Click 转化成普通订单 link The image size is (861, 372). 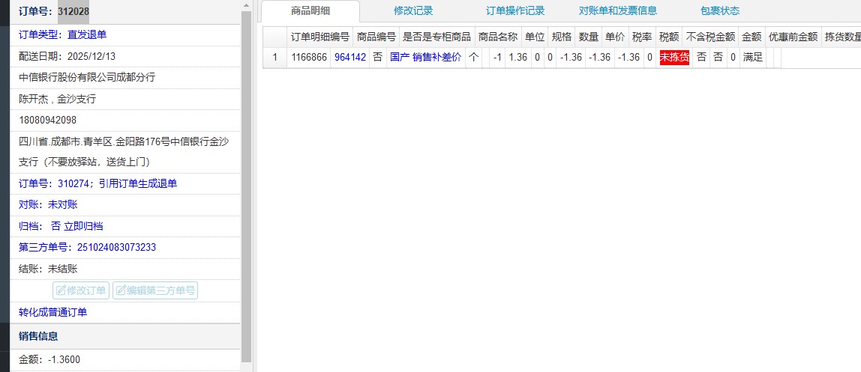tap(52, 312)
